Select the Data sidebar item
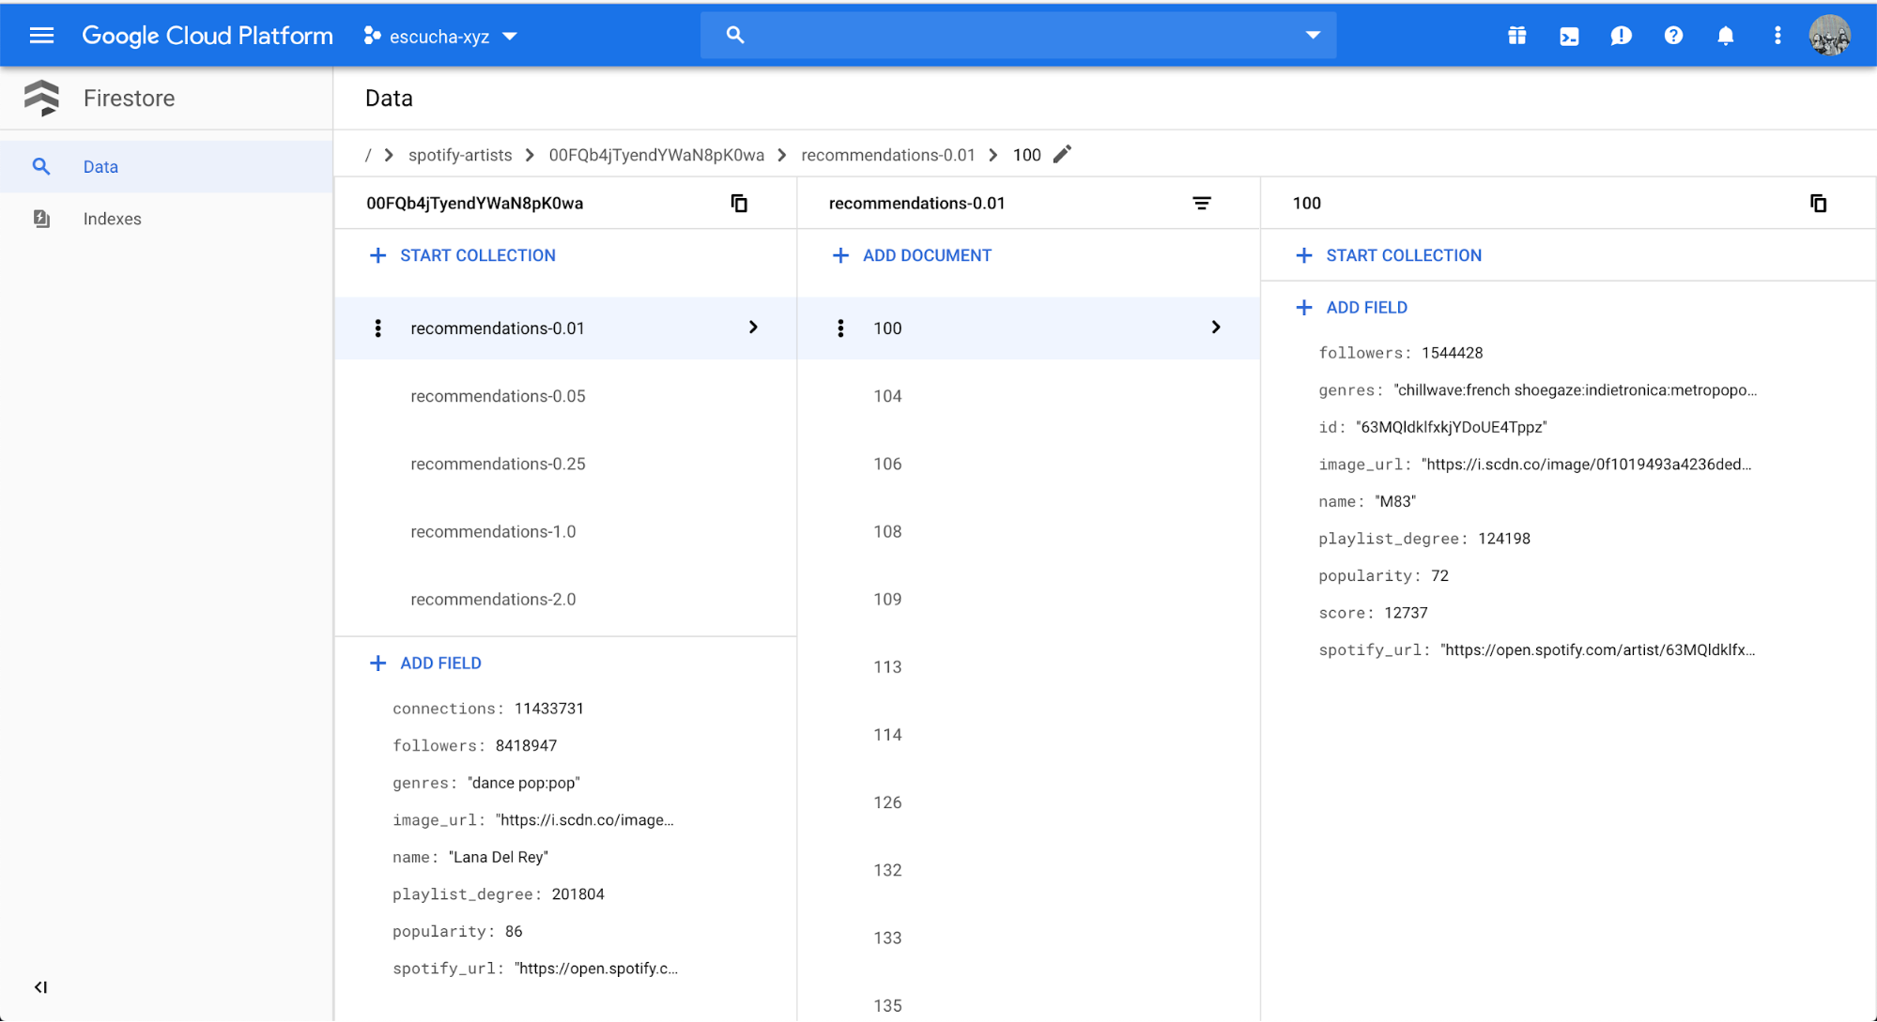 coord(167,167)
